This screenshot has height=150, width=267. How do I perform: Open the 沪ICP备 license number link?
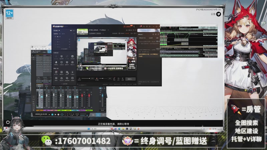pos(208,10)
